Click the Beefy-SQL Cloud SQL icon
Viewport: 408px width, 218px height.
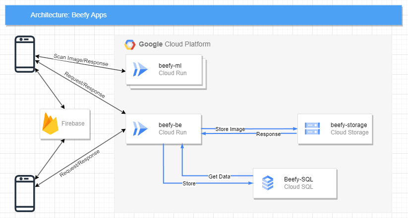[x=268, y=183]
